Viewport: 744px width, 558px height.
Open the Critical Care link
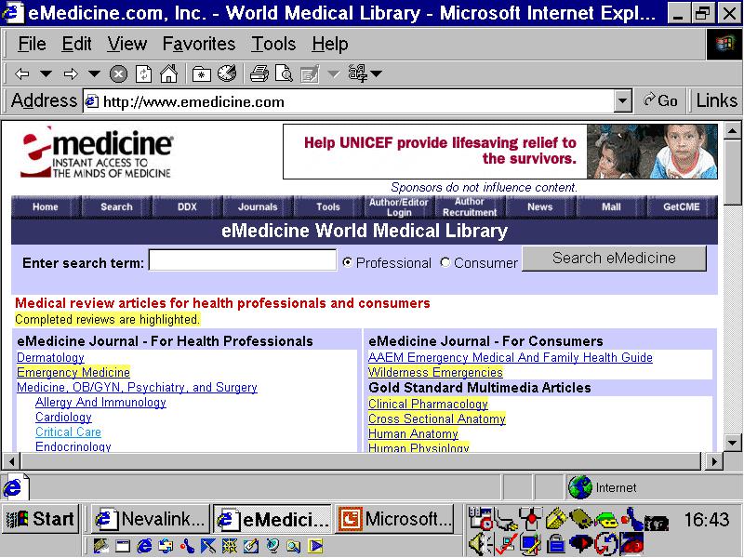[68, 432]
